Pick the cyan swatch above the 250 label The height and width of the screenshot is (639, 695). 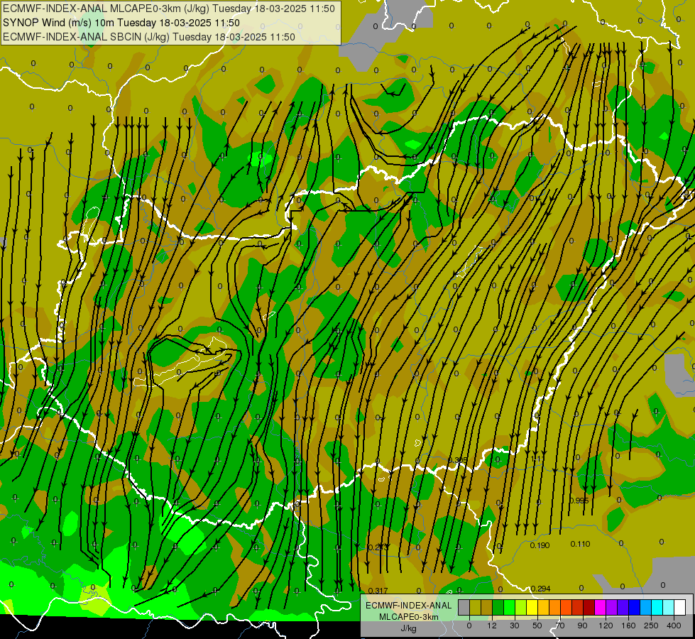tap(657, 607)
